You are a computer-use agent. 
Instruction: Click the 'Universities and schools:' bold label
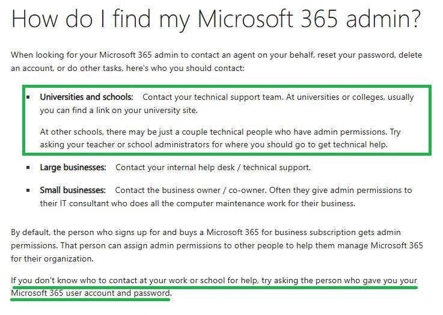(x=87, y=97)
